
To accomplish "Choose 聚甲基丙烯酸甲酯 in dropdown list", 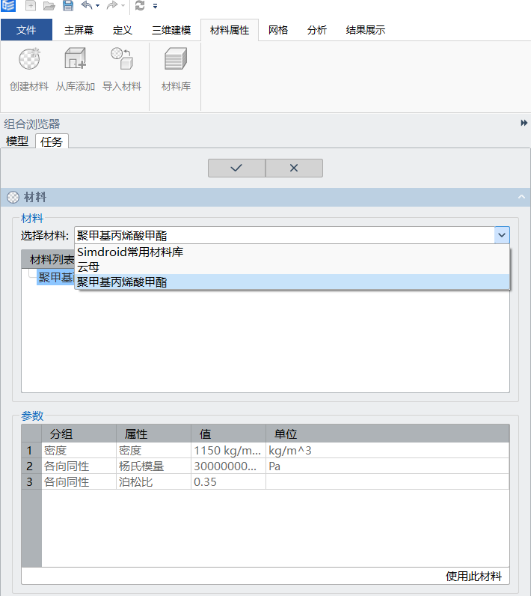I will tap(292, 282).
